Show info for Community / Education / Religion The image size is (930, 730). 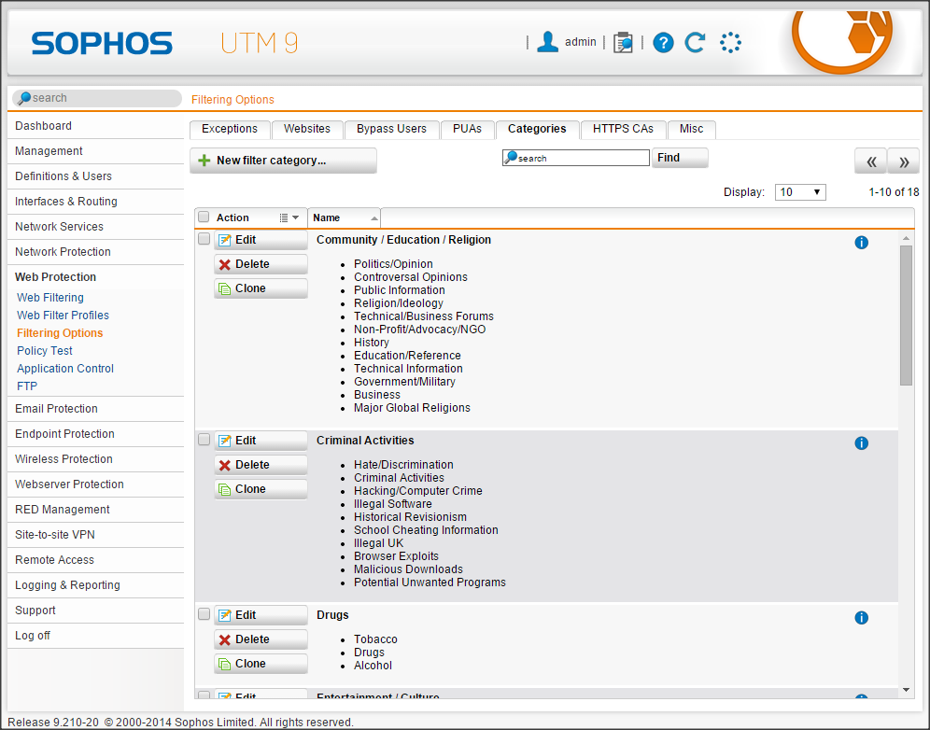tap(861, 243)
